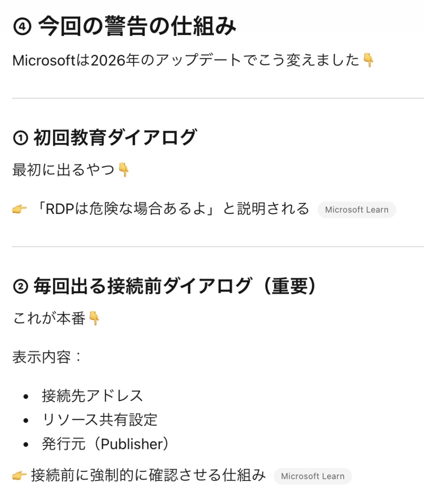Click the heading 今回の警告の仕組み
This screenshot has height=498, width=424.
(x=137, y=26)
